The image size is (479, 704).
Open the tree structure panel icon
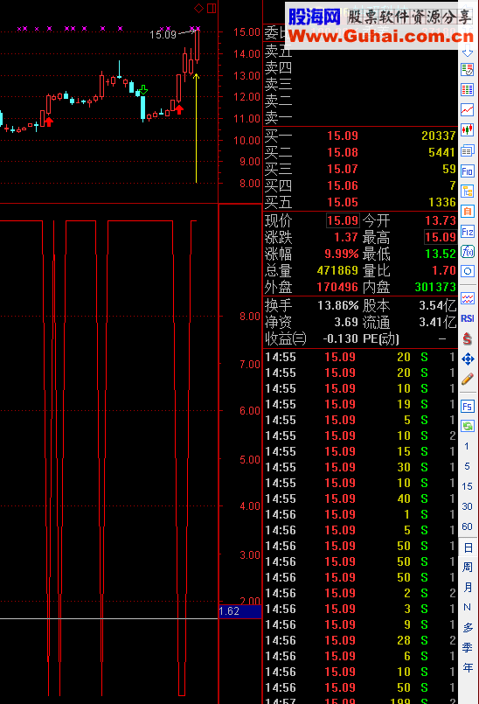468,192
